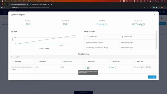The width and height of the screenshot is (167, 94).
Task: Open Spotlight search in the menu bar
Action: (x=147, y=1)
